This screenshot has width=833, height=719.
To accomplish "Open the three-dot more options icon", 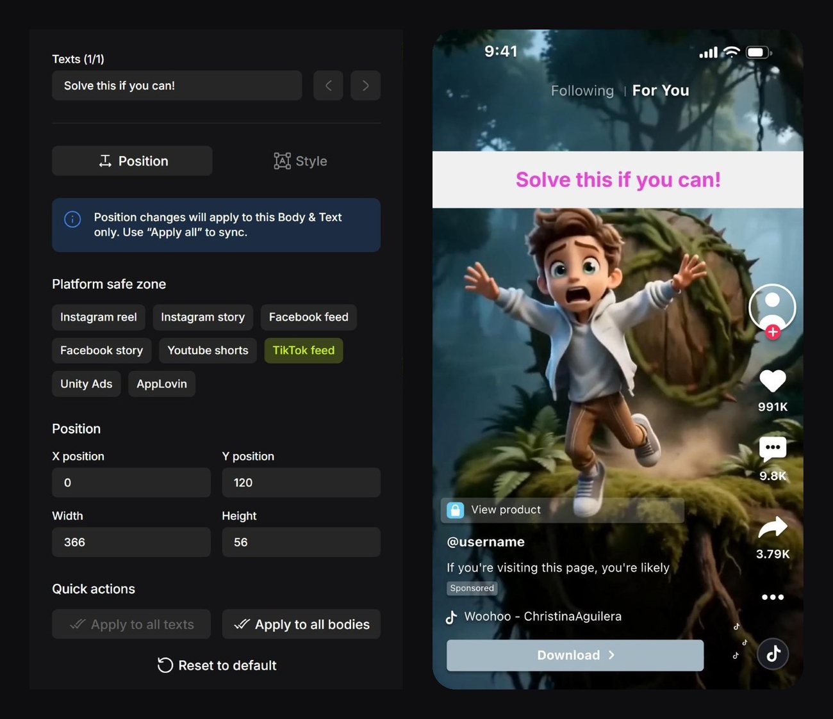I will tap(773, 597).
